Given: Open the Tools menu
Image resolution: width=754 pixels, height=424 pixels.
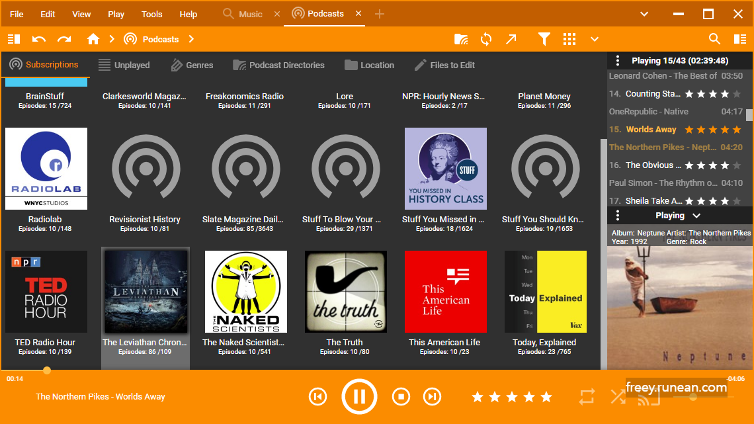Looking at the screenshot, I should coord(151,14).
